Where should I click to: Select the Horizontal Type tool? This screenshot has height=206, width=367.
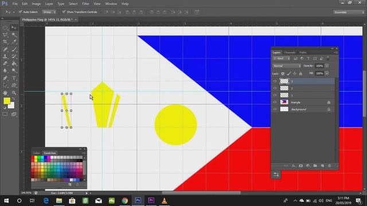[14, 78]
